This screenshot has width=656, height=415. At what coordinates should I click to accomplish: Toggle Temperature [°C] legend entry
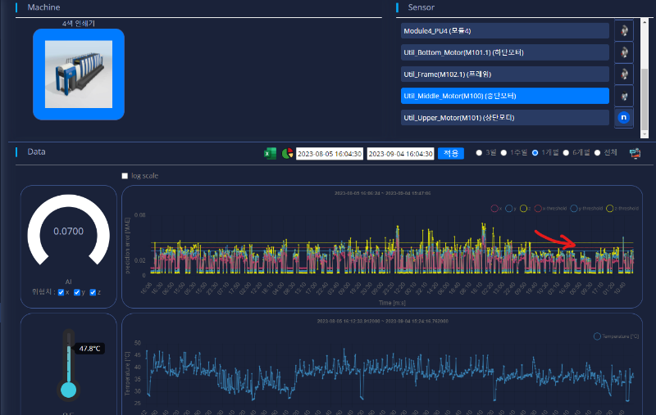617,336
